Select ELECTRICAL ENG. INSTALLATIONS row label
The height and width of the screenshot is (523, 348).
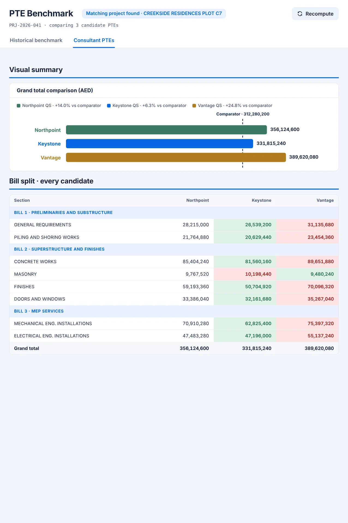52,336
